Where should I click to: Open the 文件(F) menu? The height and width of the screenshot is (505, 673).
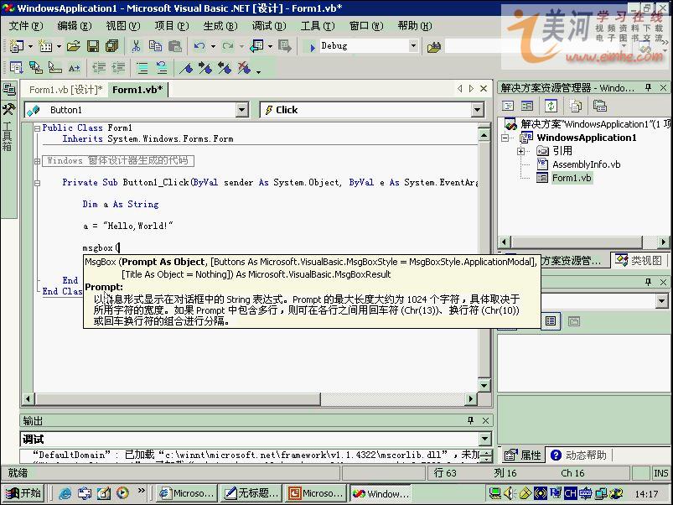coord(26,26)
